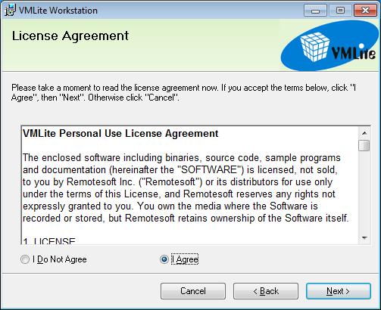Click the license scrollbar thumb
The height and width of the screenshot is (310, 381).
coord(364,145)
